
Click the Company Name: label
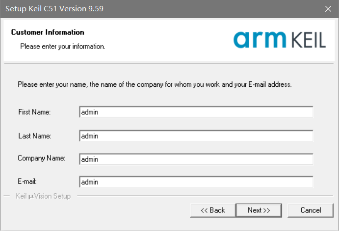coord(42,158)
